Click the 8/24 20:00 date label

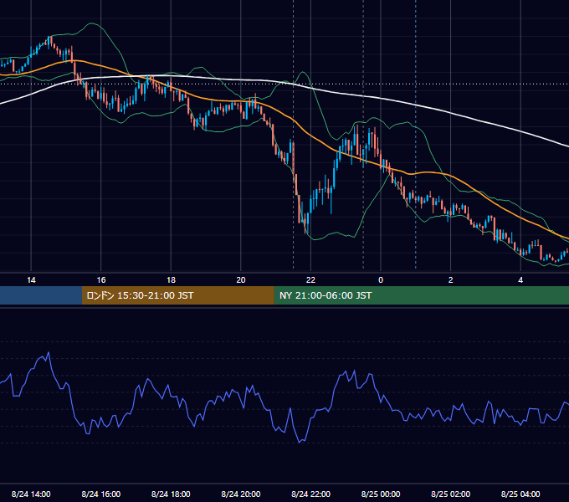[x=241, y=494]
